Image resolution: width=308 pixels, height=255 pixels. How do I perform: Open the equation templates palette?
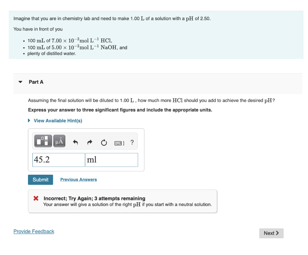43,141
